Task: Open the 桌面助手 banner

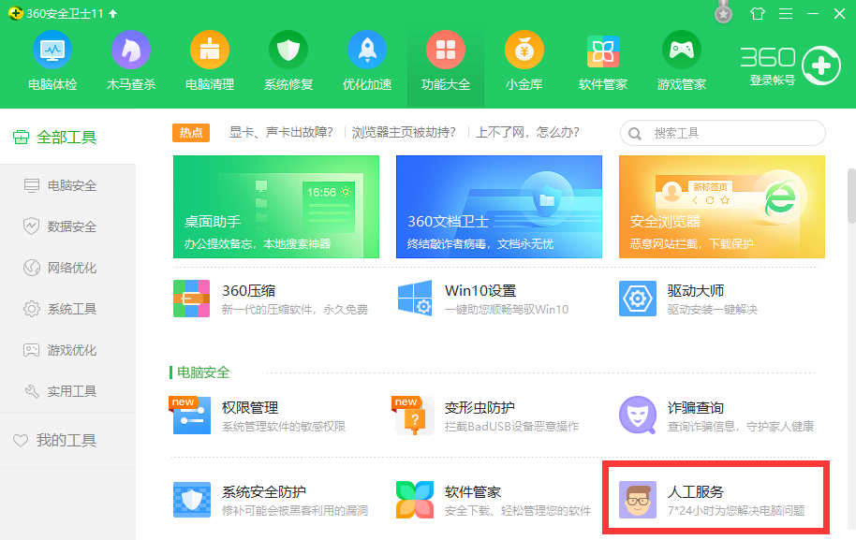Action: point(276,207)
